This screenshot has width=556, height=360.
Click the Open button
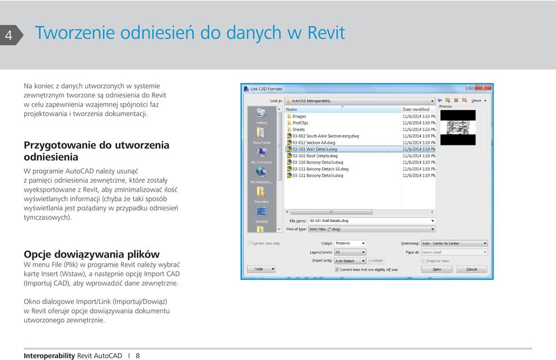(x=437, y=269)
